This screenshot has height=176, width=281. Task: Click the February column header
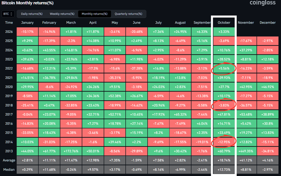pos(49,23)
